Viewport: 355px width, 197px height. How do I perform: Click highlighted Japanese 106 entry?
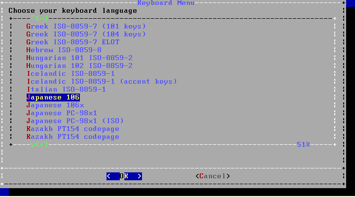53,97
